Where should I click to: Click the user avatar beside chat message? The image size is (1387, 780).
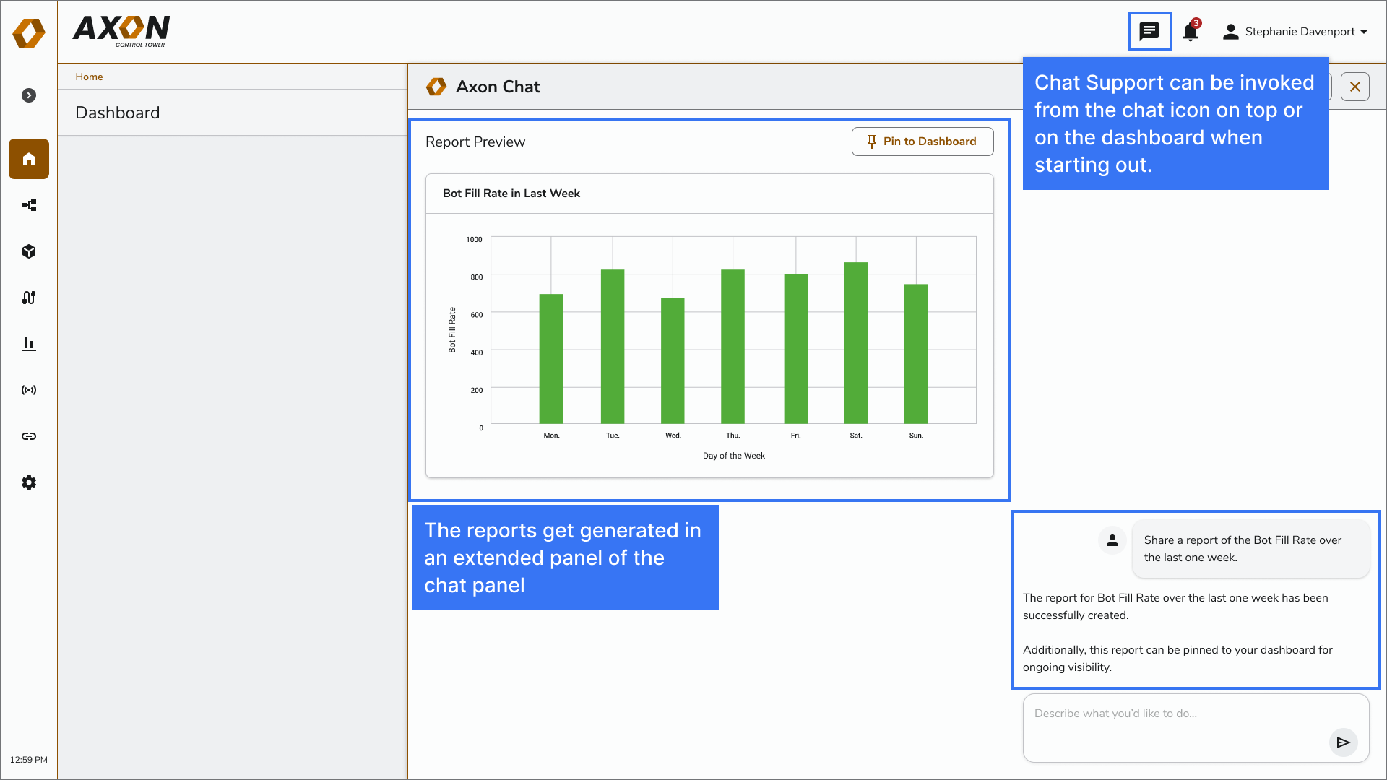[x=1112, y=540]
